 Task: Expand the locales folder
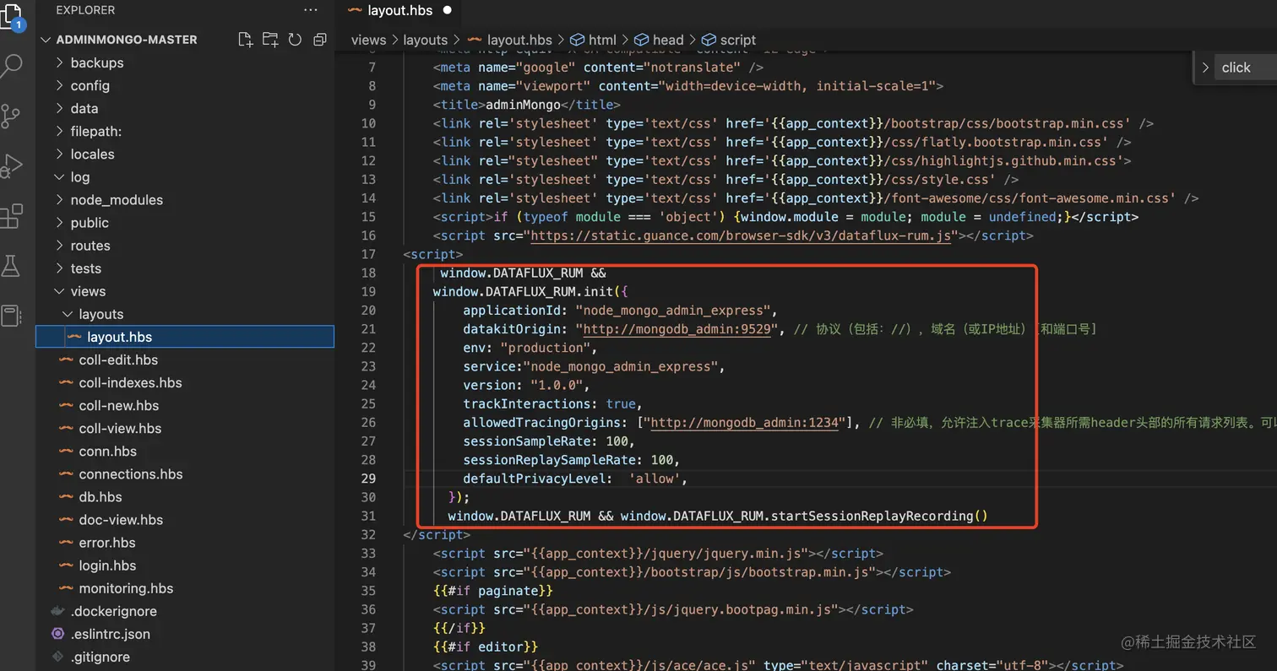[x=185, y=154]
